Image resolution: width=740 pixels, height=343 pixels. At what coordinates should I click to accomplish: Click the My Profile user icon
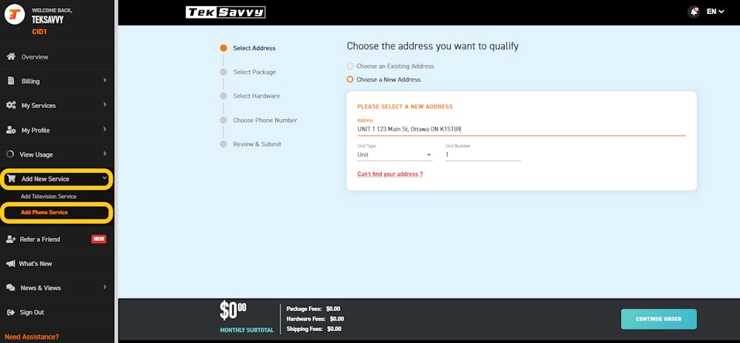click(11, 129)
